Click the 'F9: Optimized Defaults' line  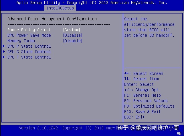click(x=149, y=106)
